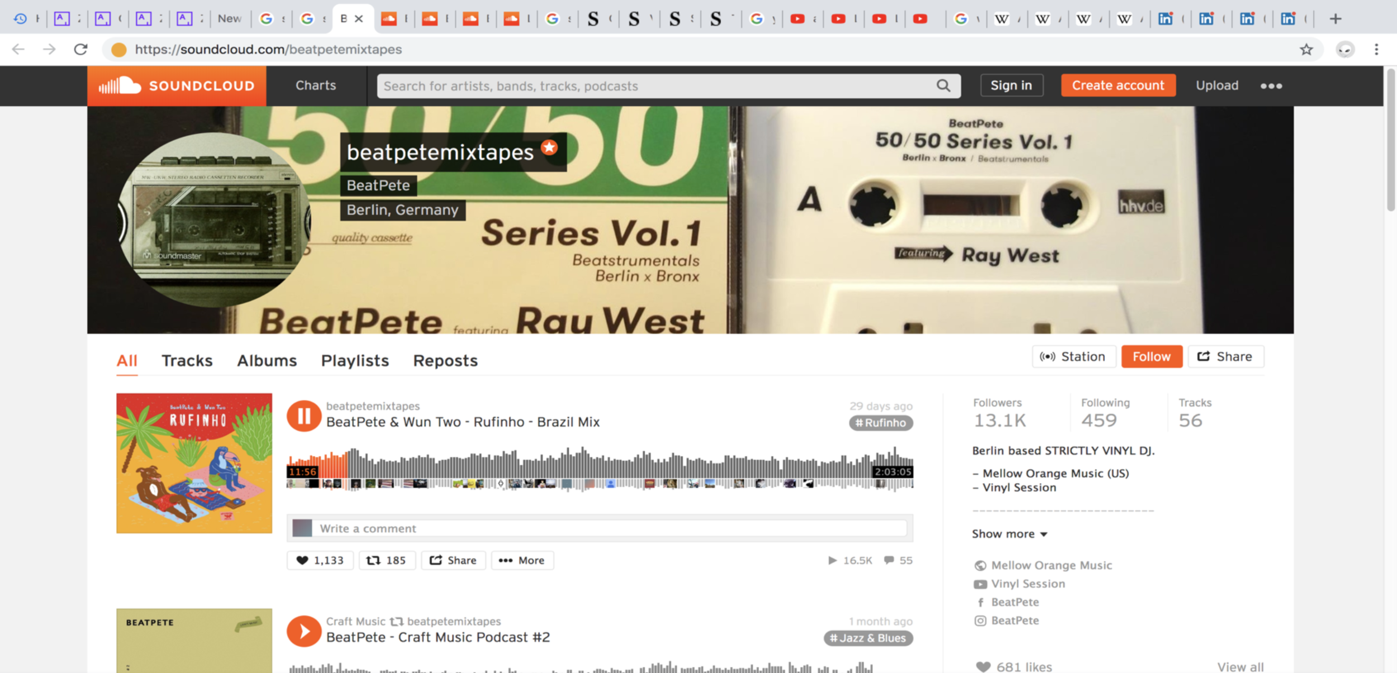Follow beatpetemixtapes

[1152, 356]
